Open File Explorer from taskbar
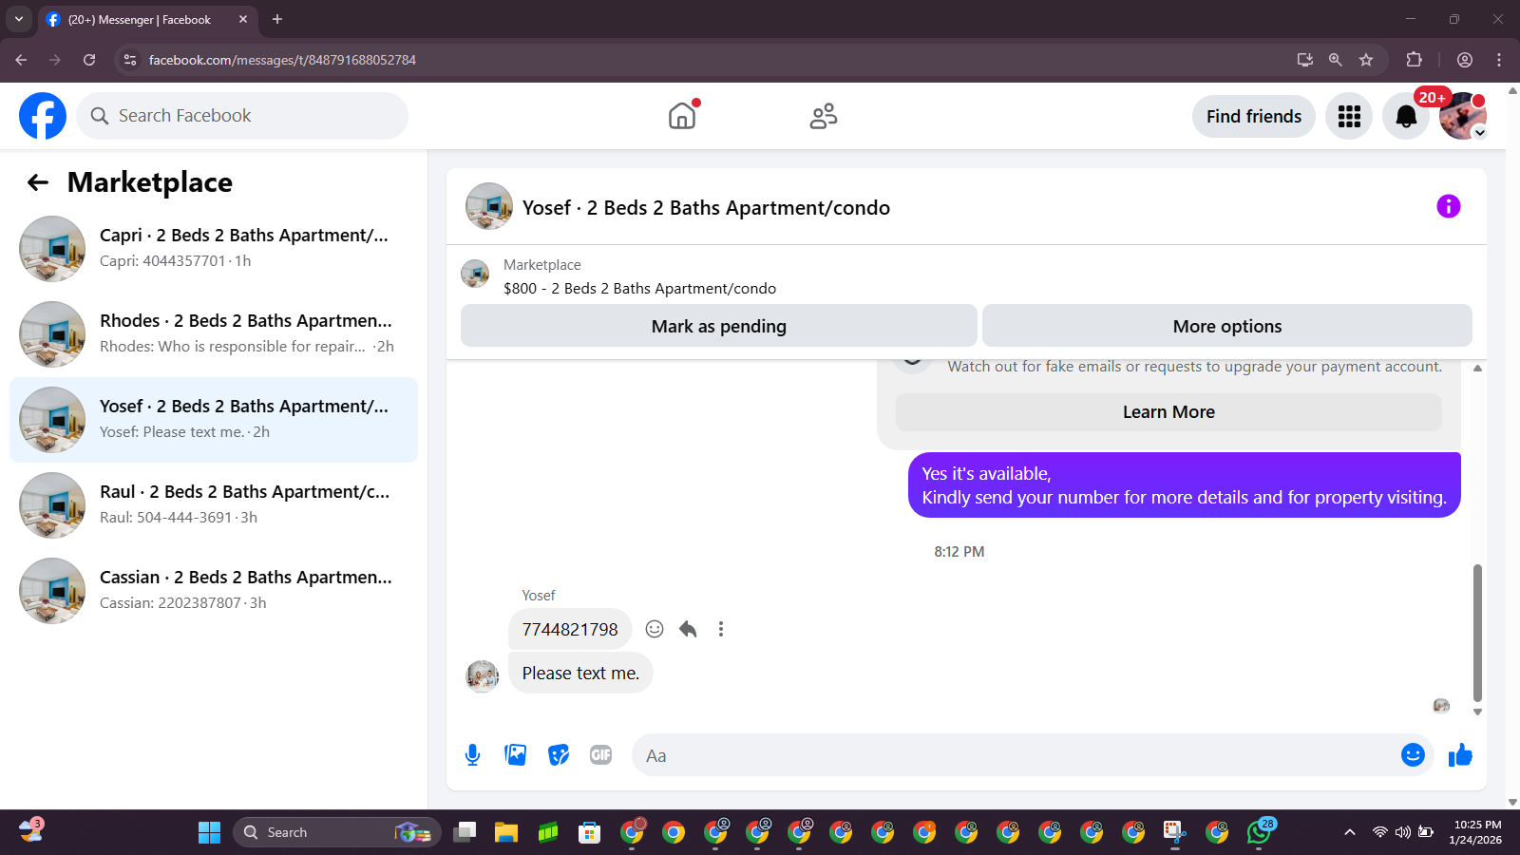The image size is (1520, 855). point(505,832)
